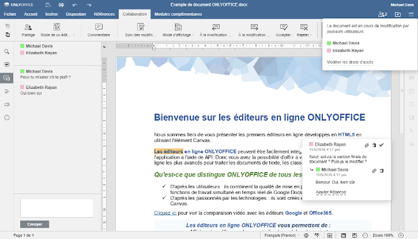Screen dimensions: 418x239
Task: Open header and footer settings in right sidebar
Action: click(x=411, y=91)
